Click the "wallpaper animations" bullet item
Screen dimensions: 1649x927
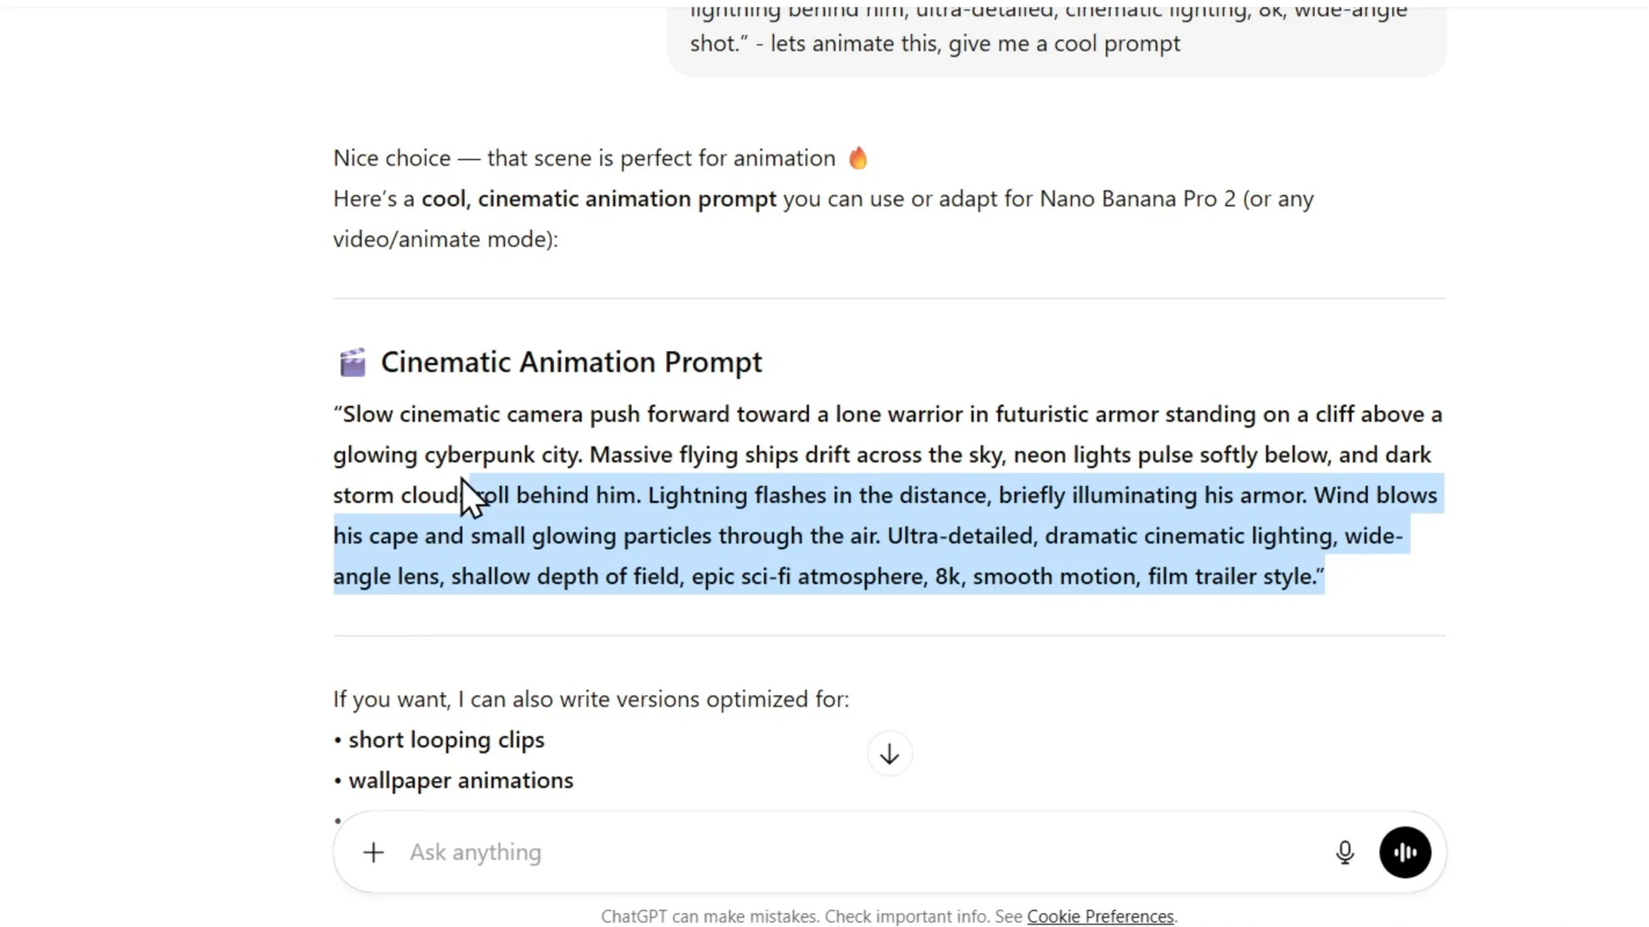(x=460, y=780)
